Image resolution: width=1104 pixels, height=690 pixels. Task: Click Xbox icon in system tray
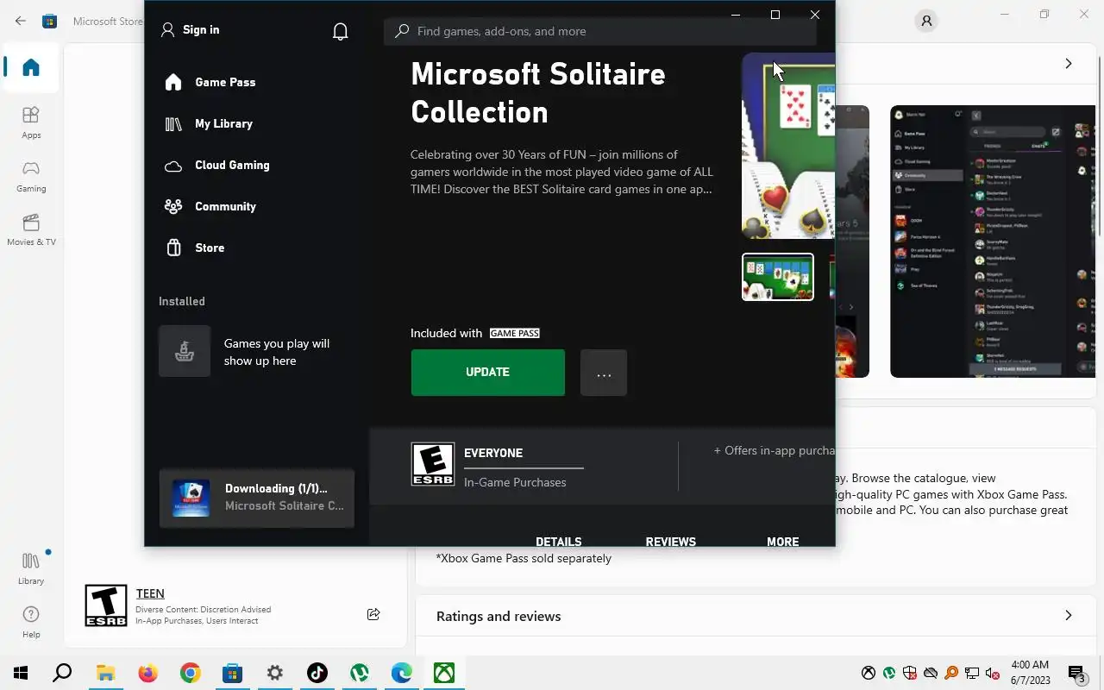pyautogui.click(x=869, y=673)
